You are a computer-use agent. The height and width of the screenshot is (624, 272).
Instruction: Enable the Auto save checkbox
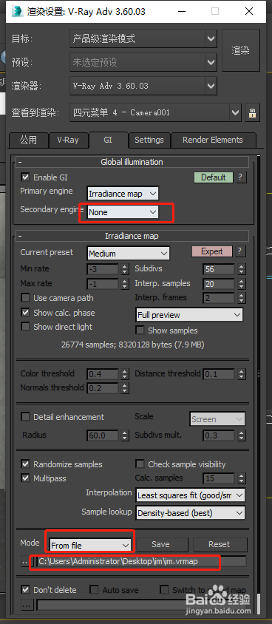coord(95,590)
